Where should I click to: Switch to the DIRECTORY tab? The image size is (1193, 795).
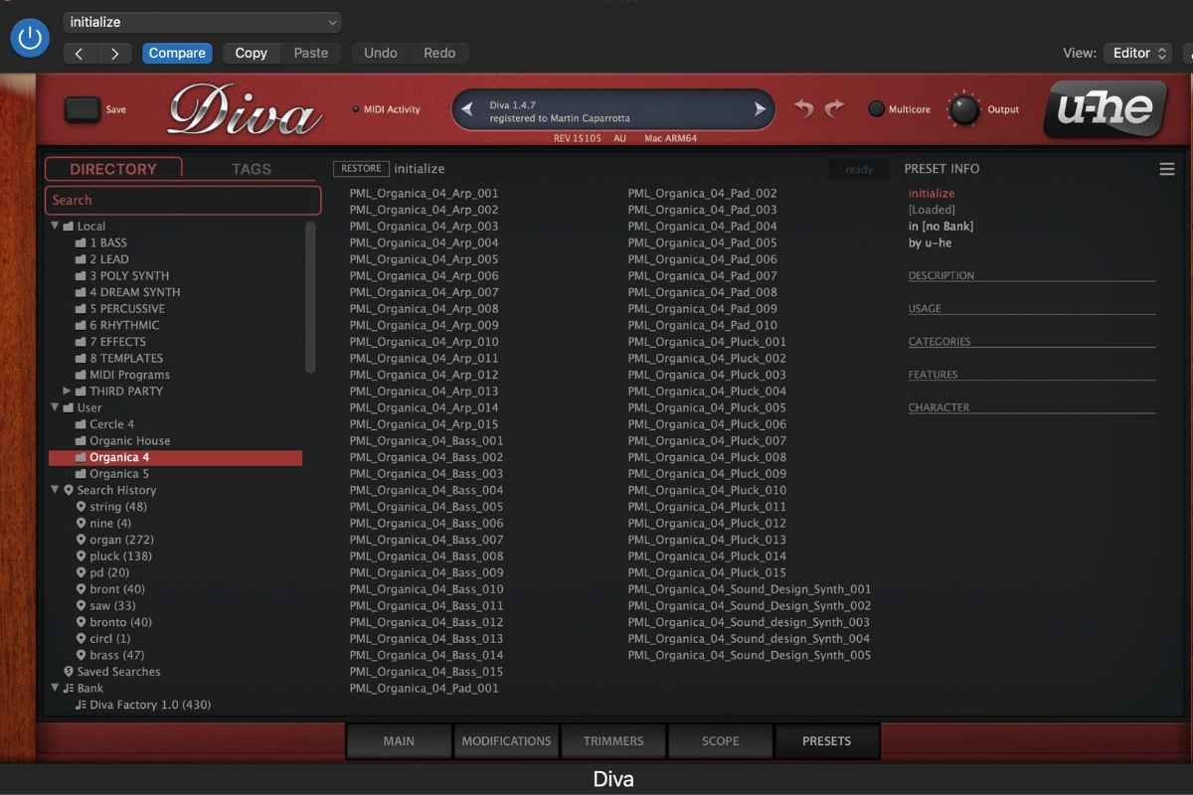113,169
